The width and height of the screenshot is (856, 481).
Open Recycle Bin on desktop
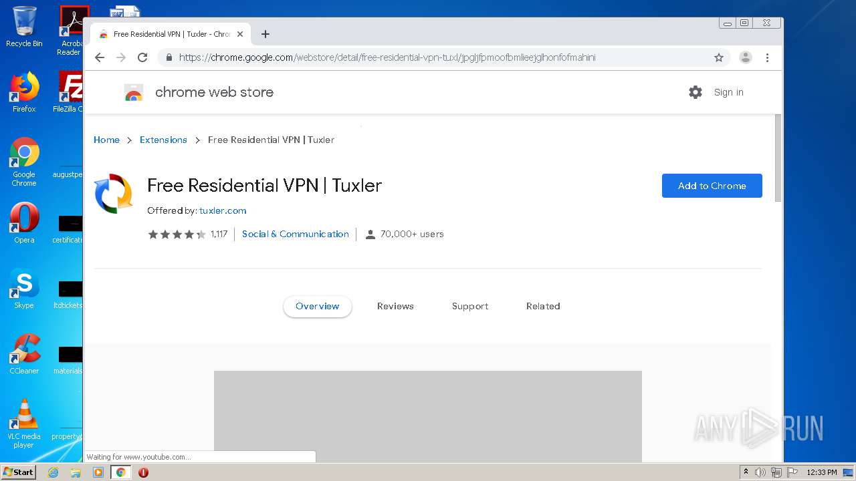[24, 27]
